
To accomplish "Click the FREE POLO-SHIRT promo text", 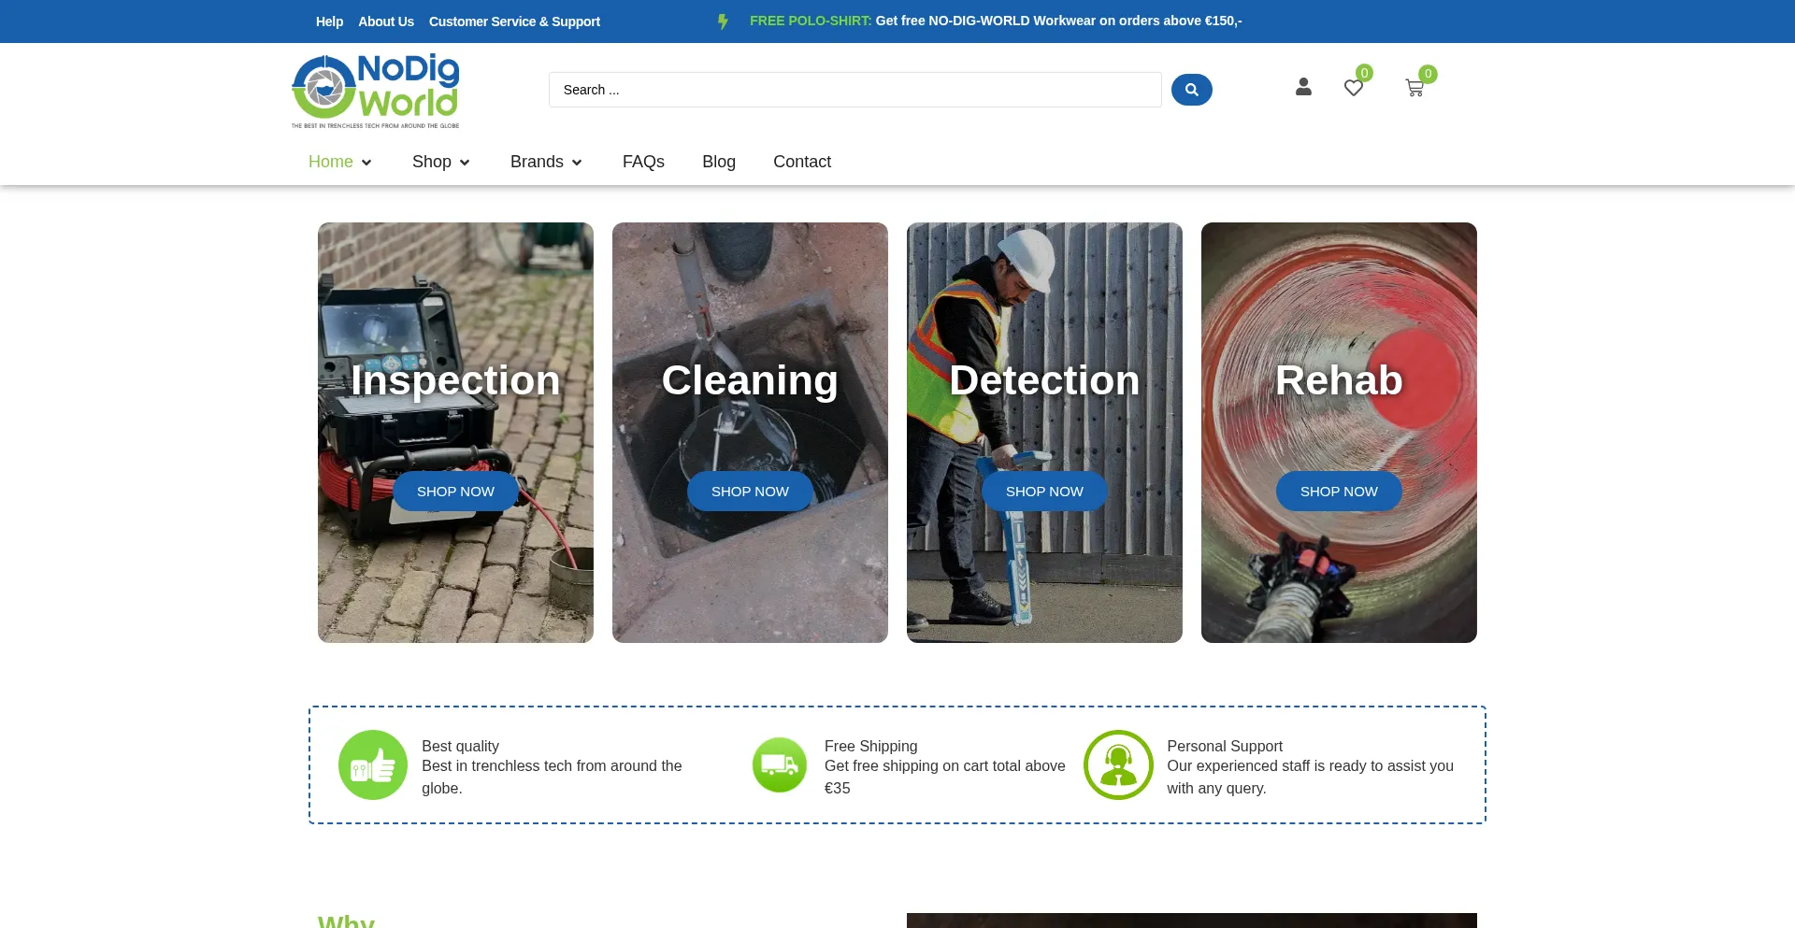I will pos(811,21).
